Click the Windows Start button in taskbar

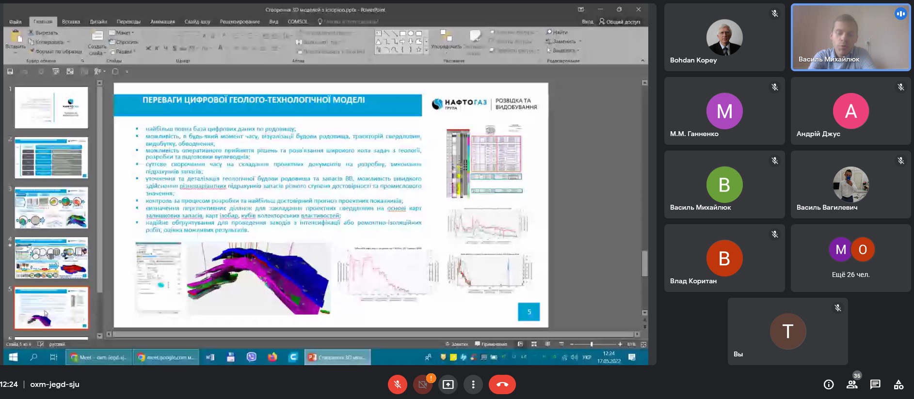pyautogui.click(x=13, y=357)
